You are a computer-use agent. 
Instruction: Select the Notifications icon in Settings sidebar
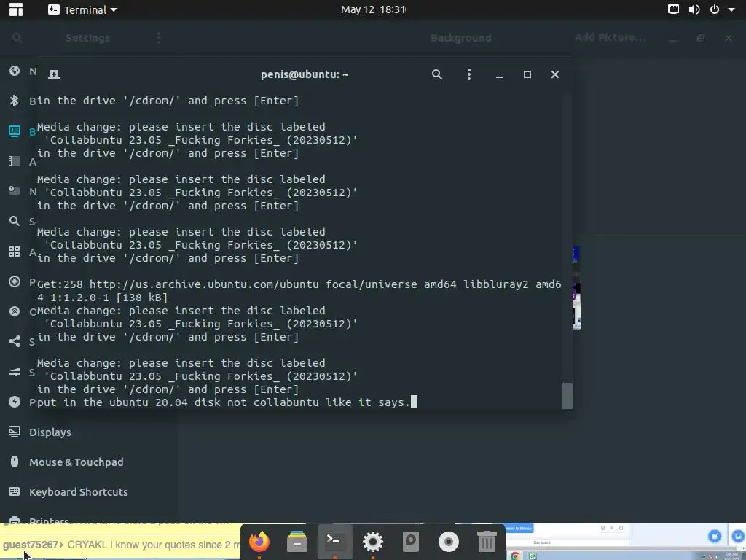(15, 191)
